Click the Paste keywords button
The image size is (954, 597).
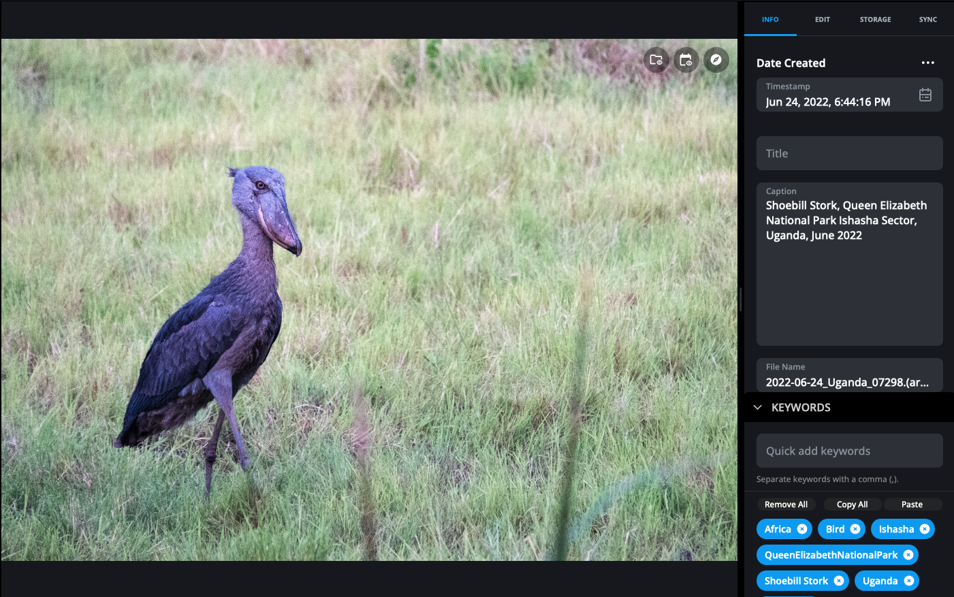coord(912,504)
